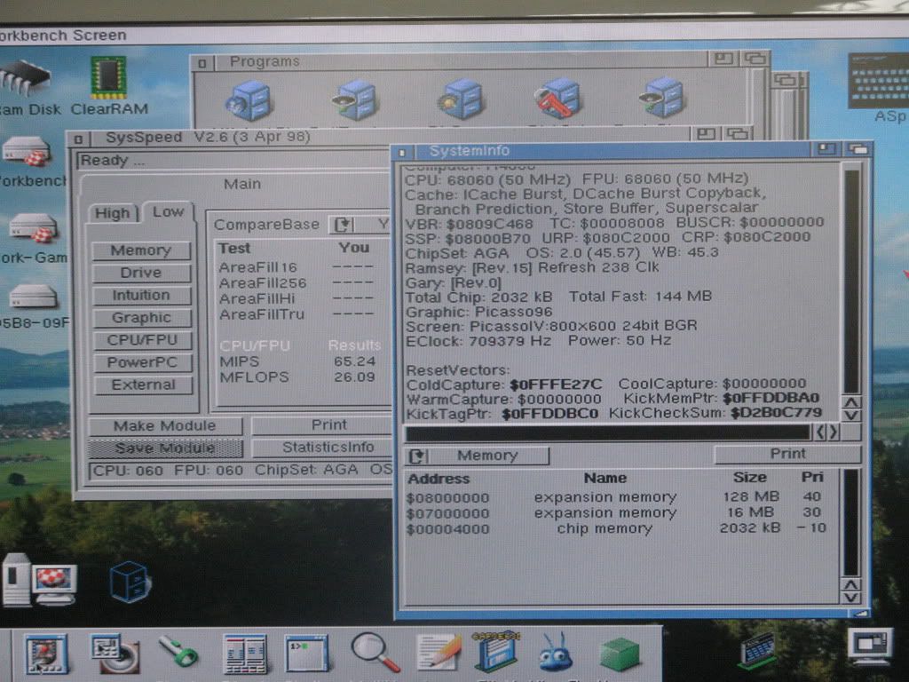Click Print button in SystemInfo window
909x682 pixels.
coord(786,454)
